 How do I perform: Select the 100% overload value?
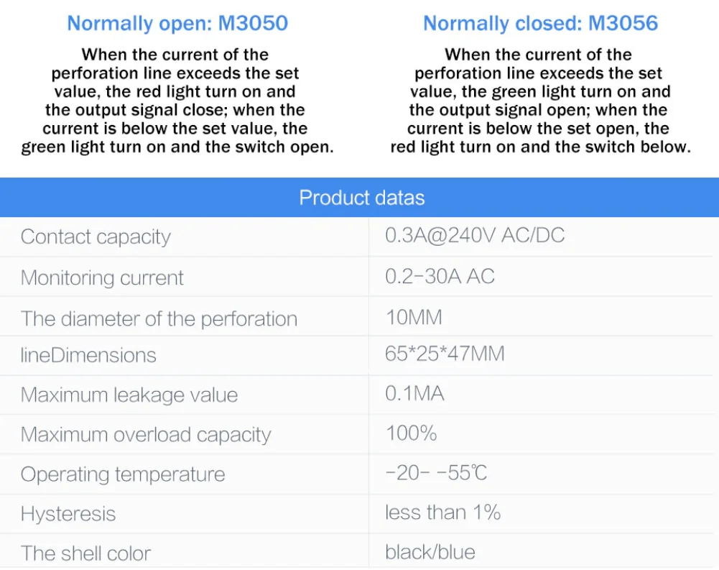pyautogui.click(x=411, y=433)
